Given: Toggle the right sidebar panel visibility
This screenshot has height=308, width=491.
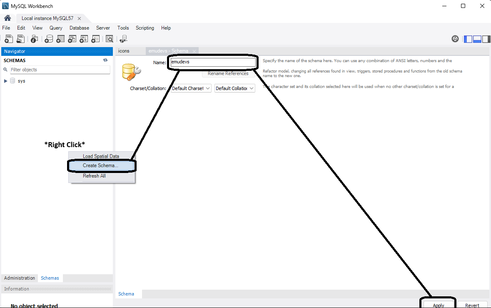Looking at the screenshot, I should click(486, 39).
